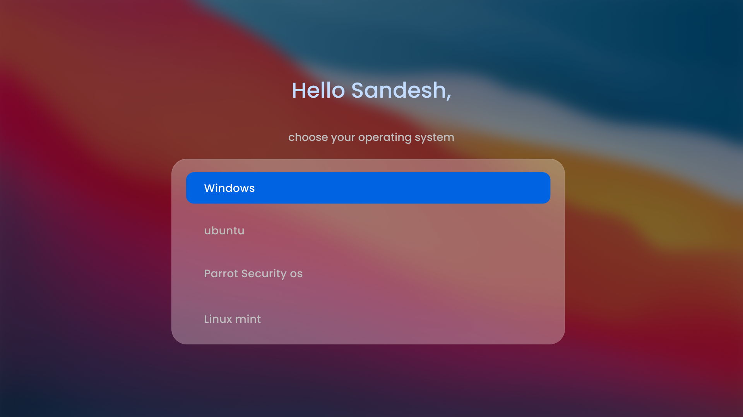Click the ubuntu text label

coord(224,231)
